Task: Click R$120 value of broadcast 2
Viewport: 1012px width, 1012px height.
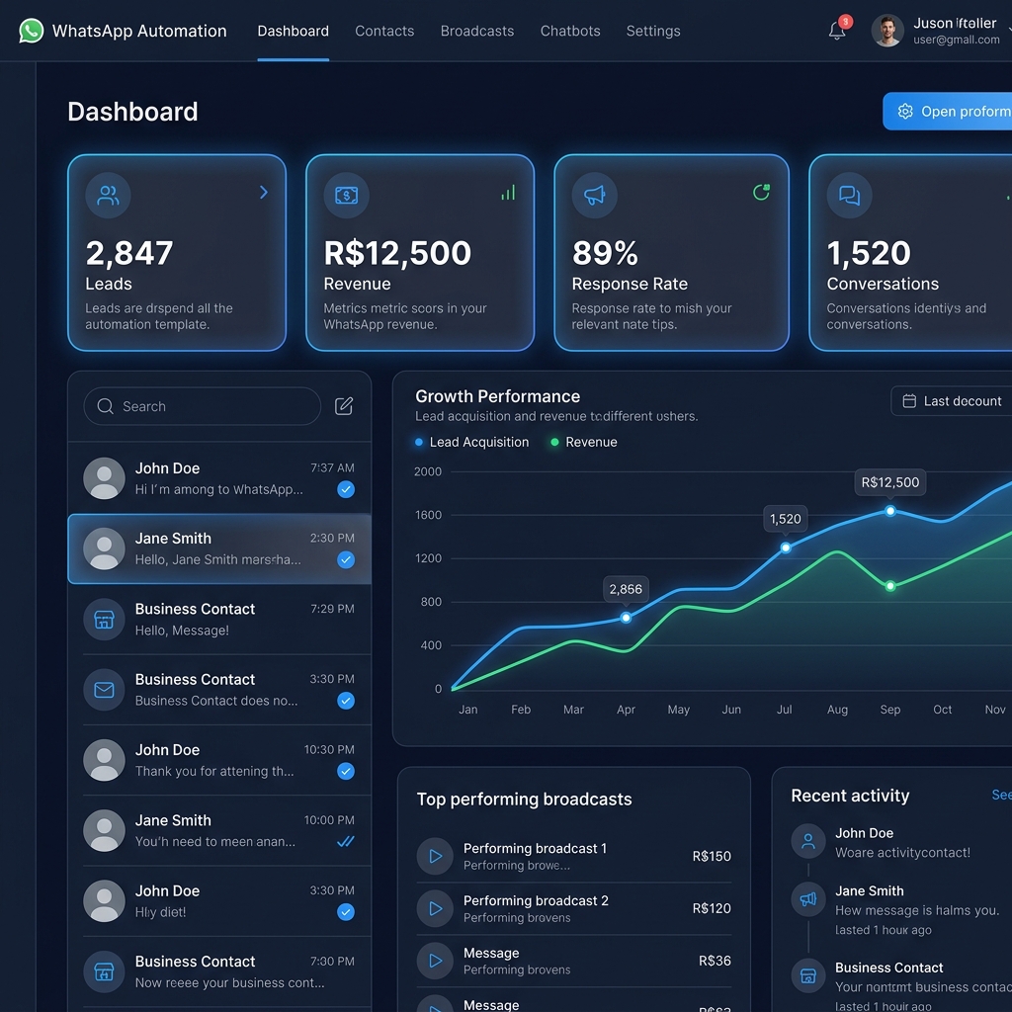Action: tap(712, 908)
